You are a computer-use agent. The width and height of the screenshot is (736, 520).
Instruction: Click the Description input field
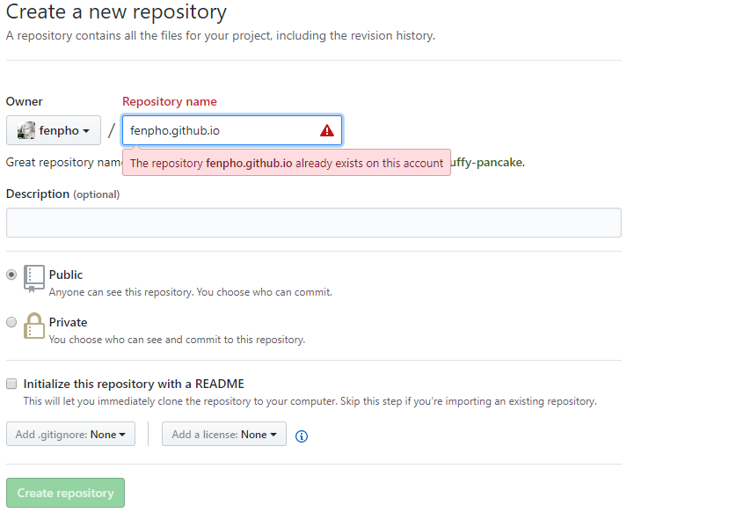[x=314, y=223]
